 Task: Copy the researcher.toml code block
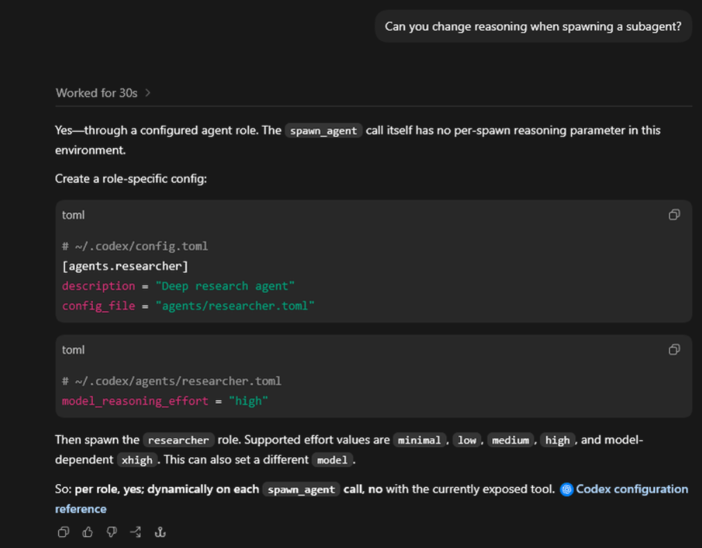pos(674,350)
